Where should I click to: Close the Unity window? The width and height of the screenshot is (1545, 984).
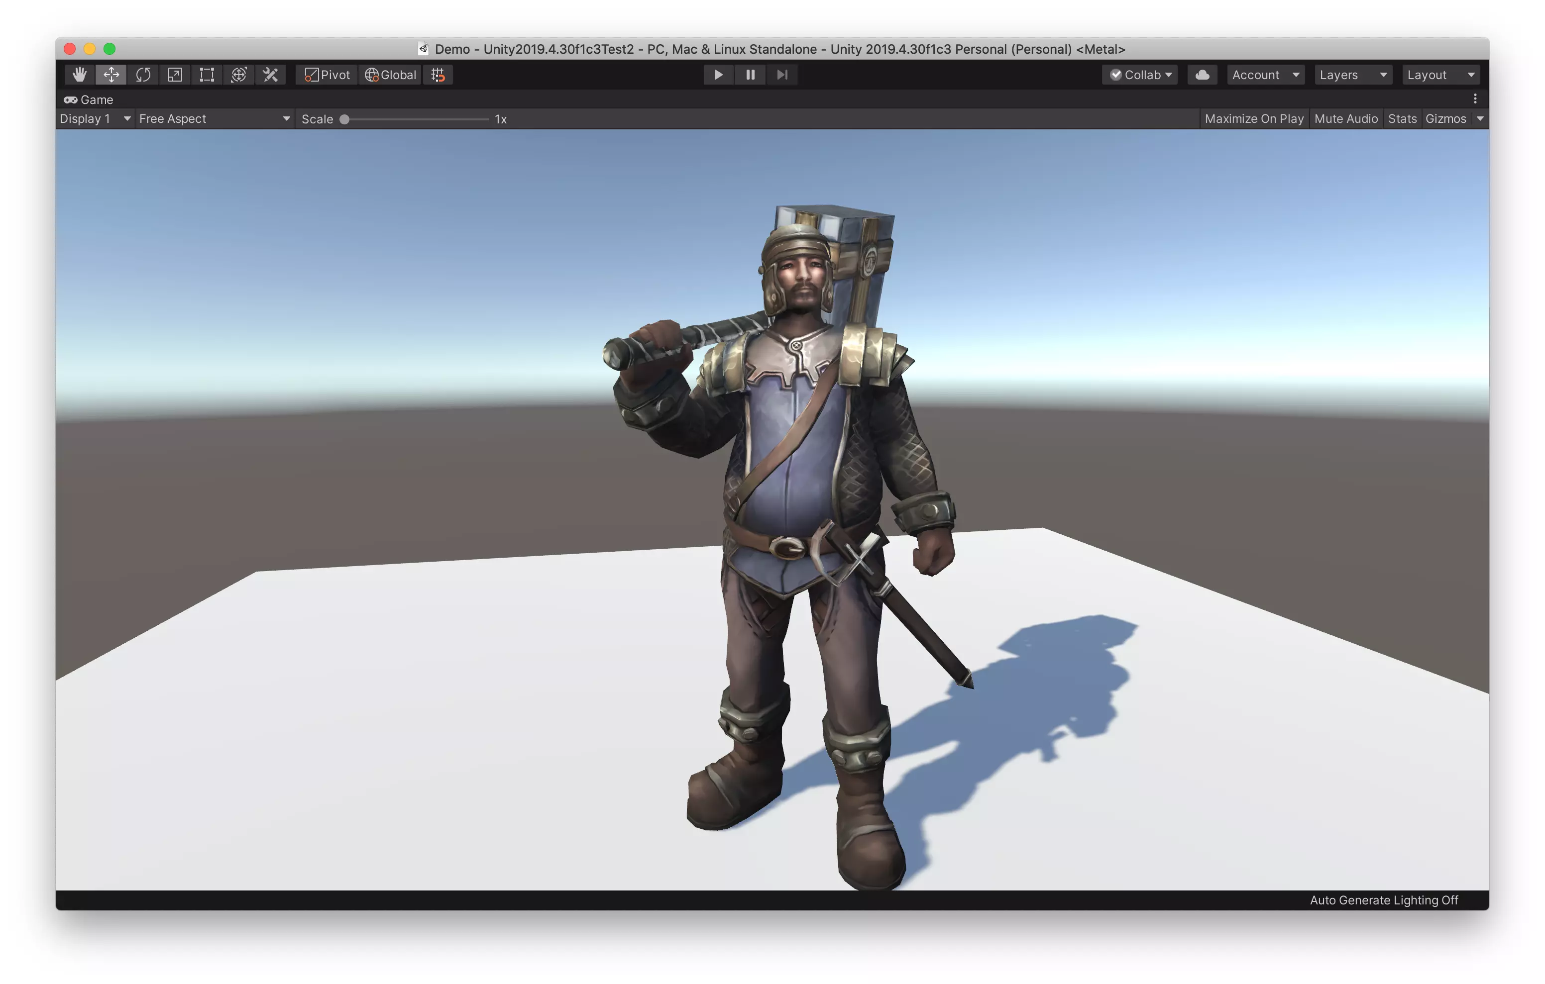pos(71,49)
